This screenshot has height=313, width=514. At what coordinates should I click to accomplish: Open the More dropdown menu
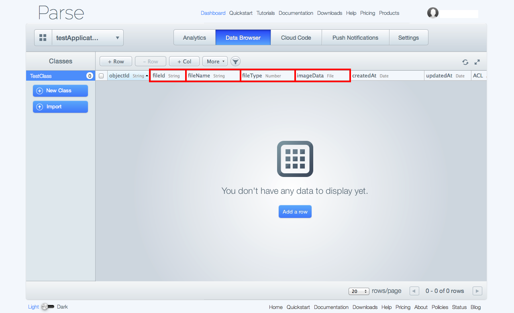pyautogui.click(x=215, y=61)
